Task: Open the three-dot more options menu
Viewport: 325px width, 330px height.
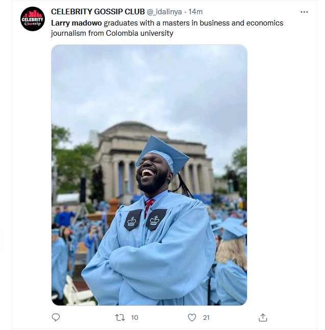Action: click(304, 12)
